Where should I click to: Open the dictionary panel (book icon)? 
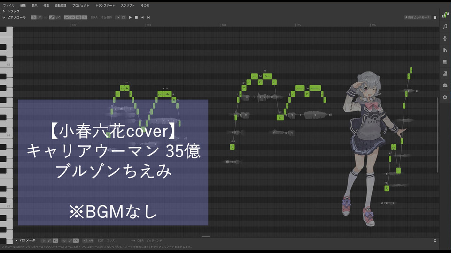(x=445, y=62)
